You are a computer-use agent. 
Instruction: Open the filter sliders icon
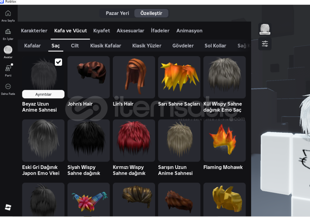click(x=265, y=44)
